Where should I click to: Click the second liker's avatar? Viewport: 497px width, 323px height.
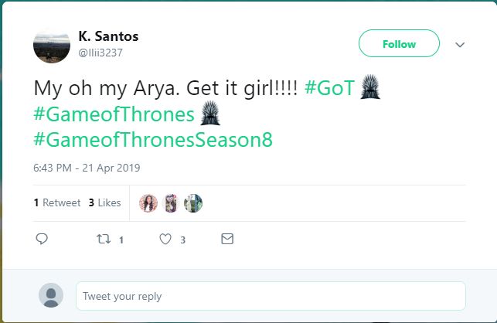[171, 202]
